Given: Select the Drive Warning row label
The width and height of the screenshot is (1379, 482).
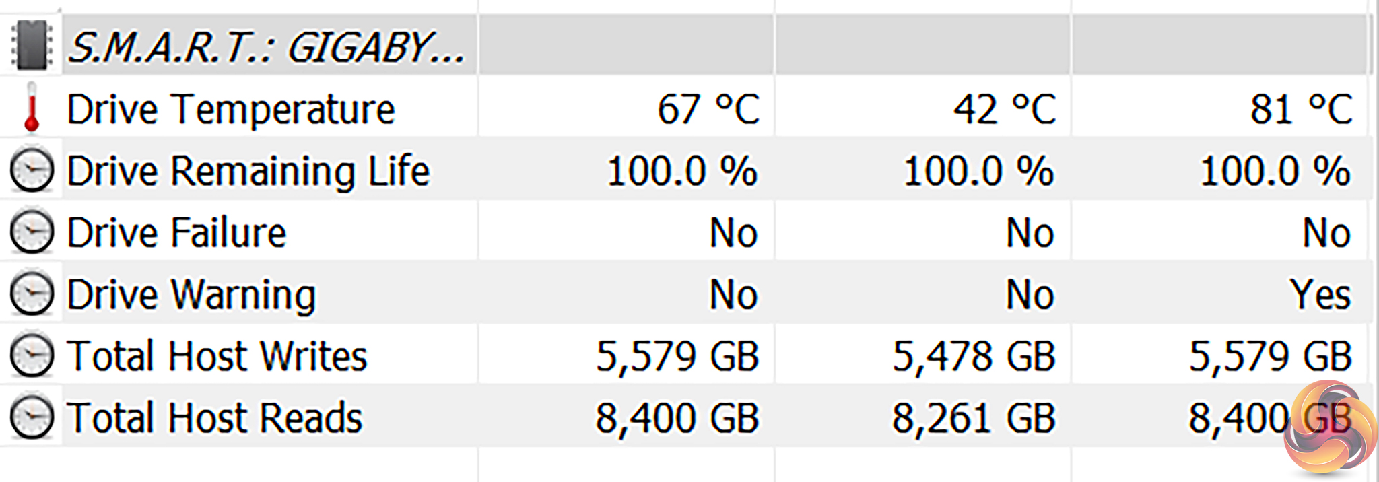Looking at the screenshot, I should (191, 295).
